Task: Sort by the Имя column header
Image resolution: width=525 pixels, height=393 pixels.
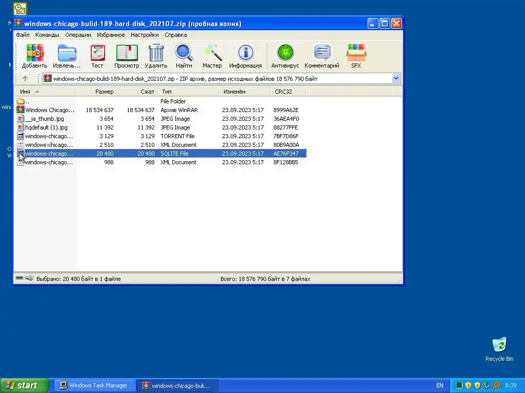Action: click(x=45, y=92)
